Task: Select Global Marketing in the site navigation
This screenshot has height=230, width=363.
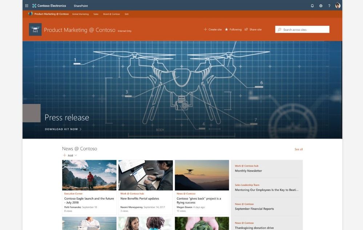Action: (x=81, y=14)
